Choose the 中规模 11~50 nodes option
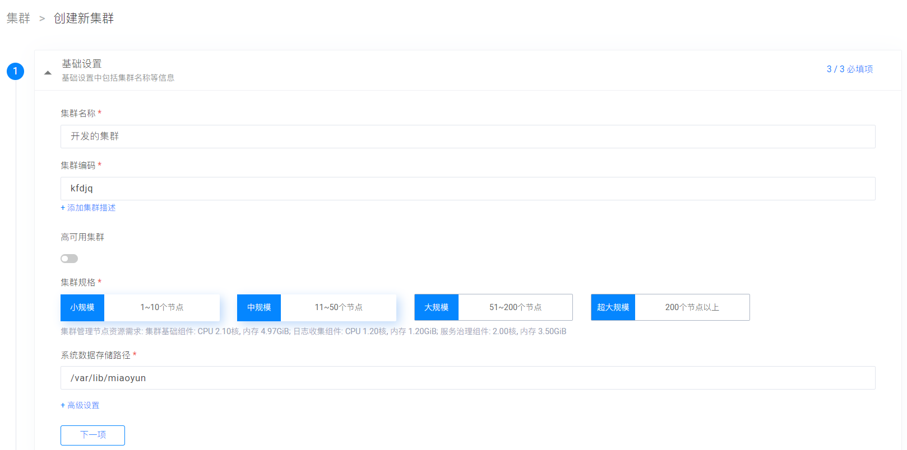907x450 pixels. pos(316,307)
